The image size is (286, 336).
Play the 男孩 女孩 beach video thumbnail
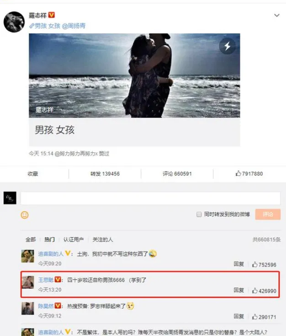[x=134, y=75]
